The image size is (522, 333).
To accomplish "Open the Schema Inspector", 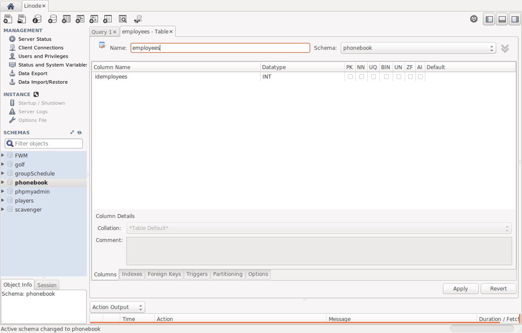I will (36, 19).
